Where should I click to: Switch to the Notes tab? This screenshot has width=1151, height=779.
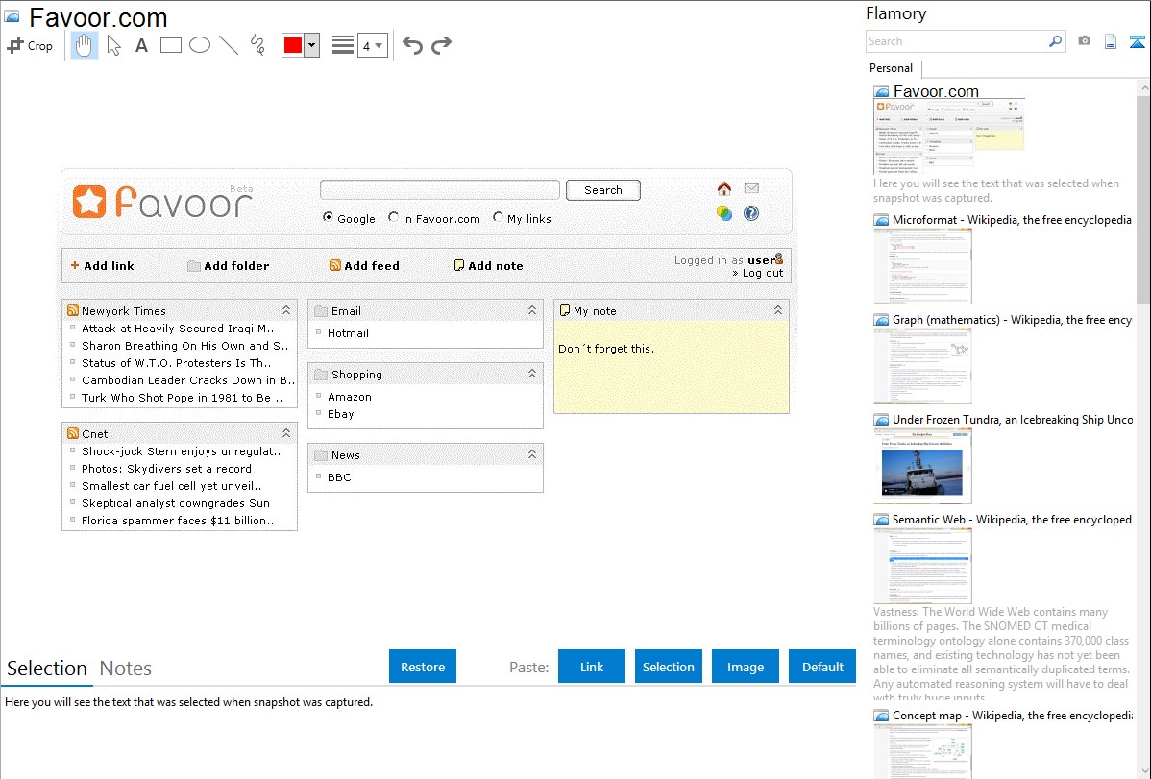point(126,669)
